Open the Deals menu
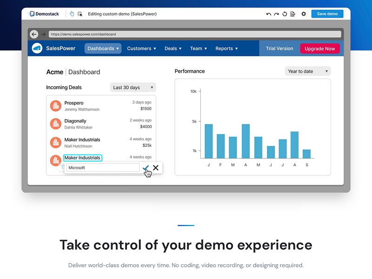The image size is (372, 279). pyautogui.click(x=173, y=48)
